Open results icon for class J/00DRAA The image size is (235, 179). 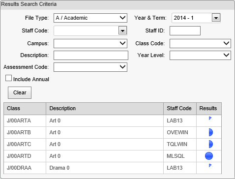pos(210,166)
